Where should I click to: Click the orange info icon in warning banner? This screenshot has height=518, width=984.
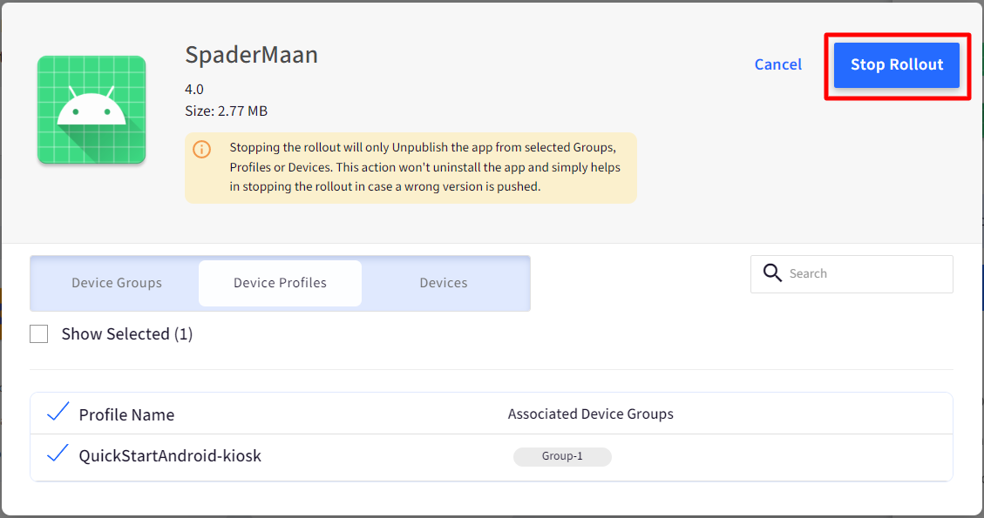pyautogui.click(x=201, y=149)
